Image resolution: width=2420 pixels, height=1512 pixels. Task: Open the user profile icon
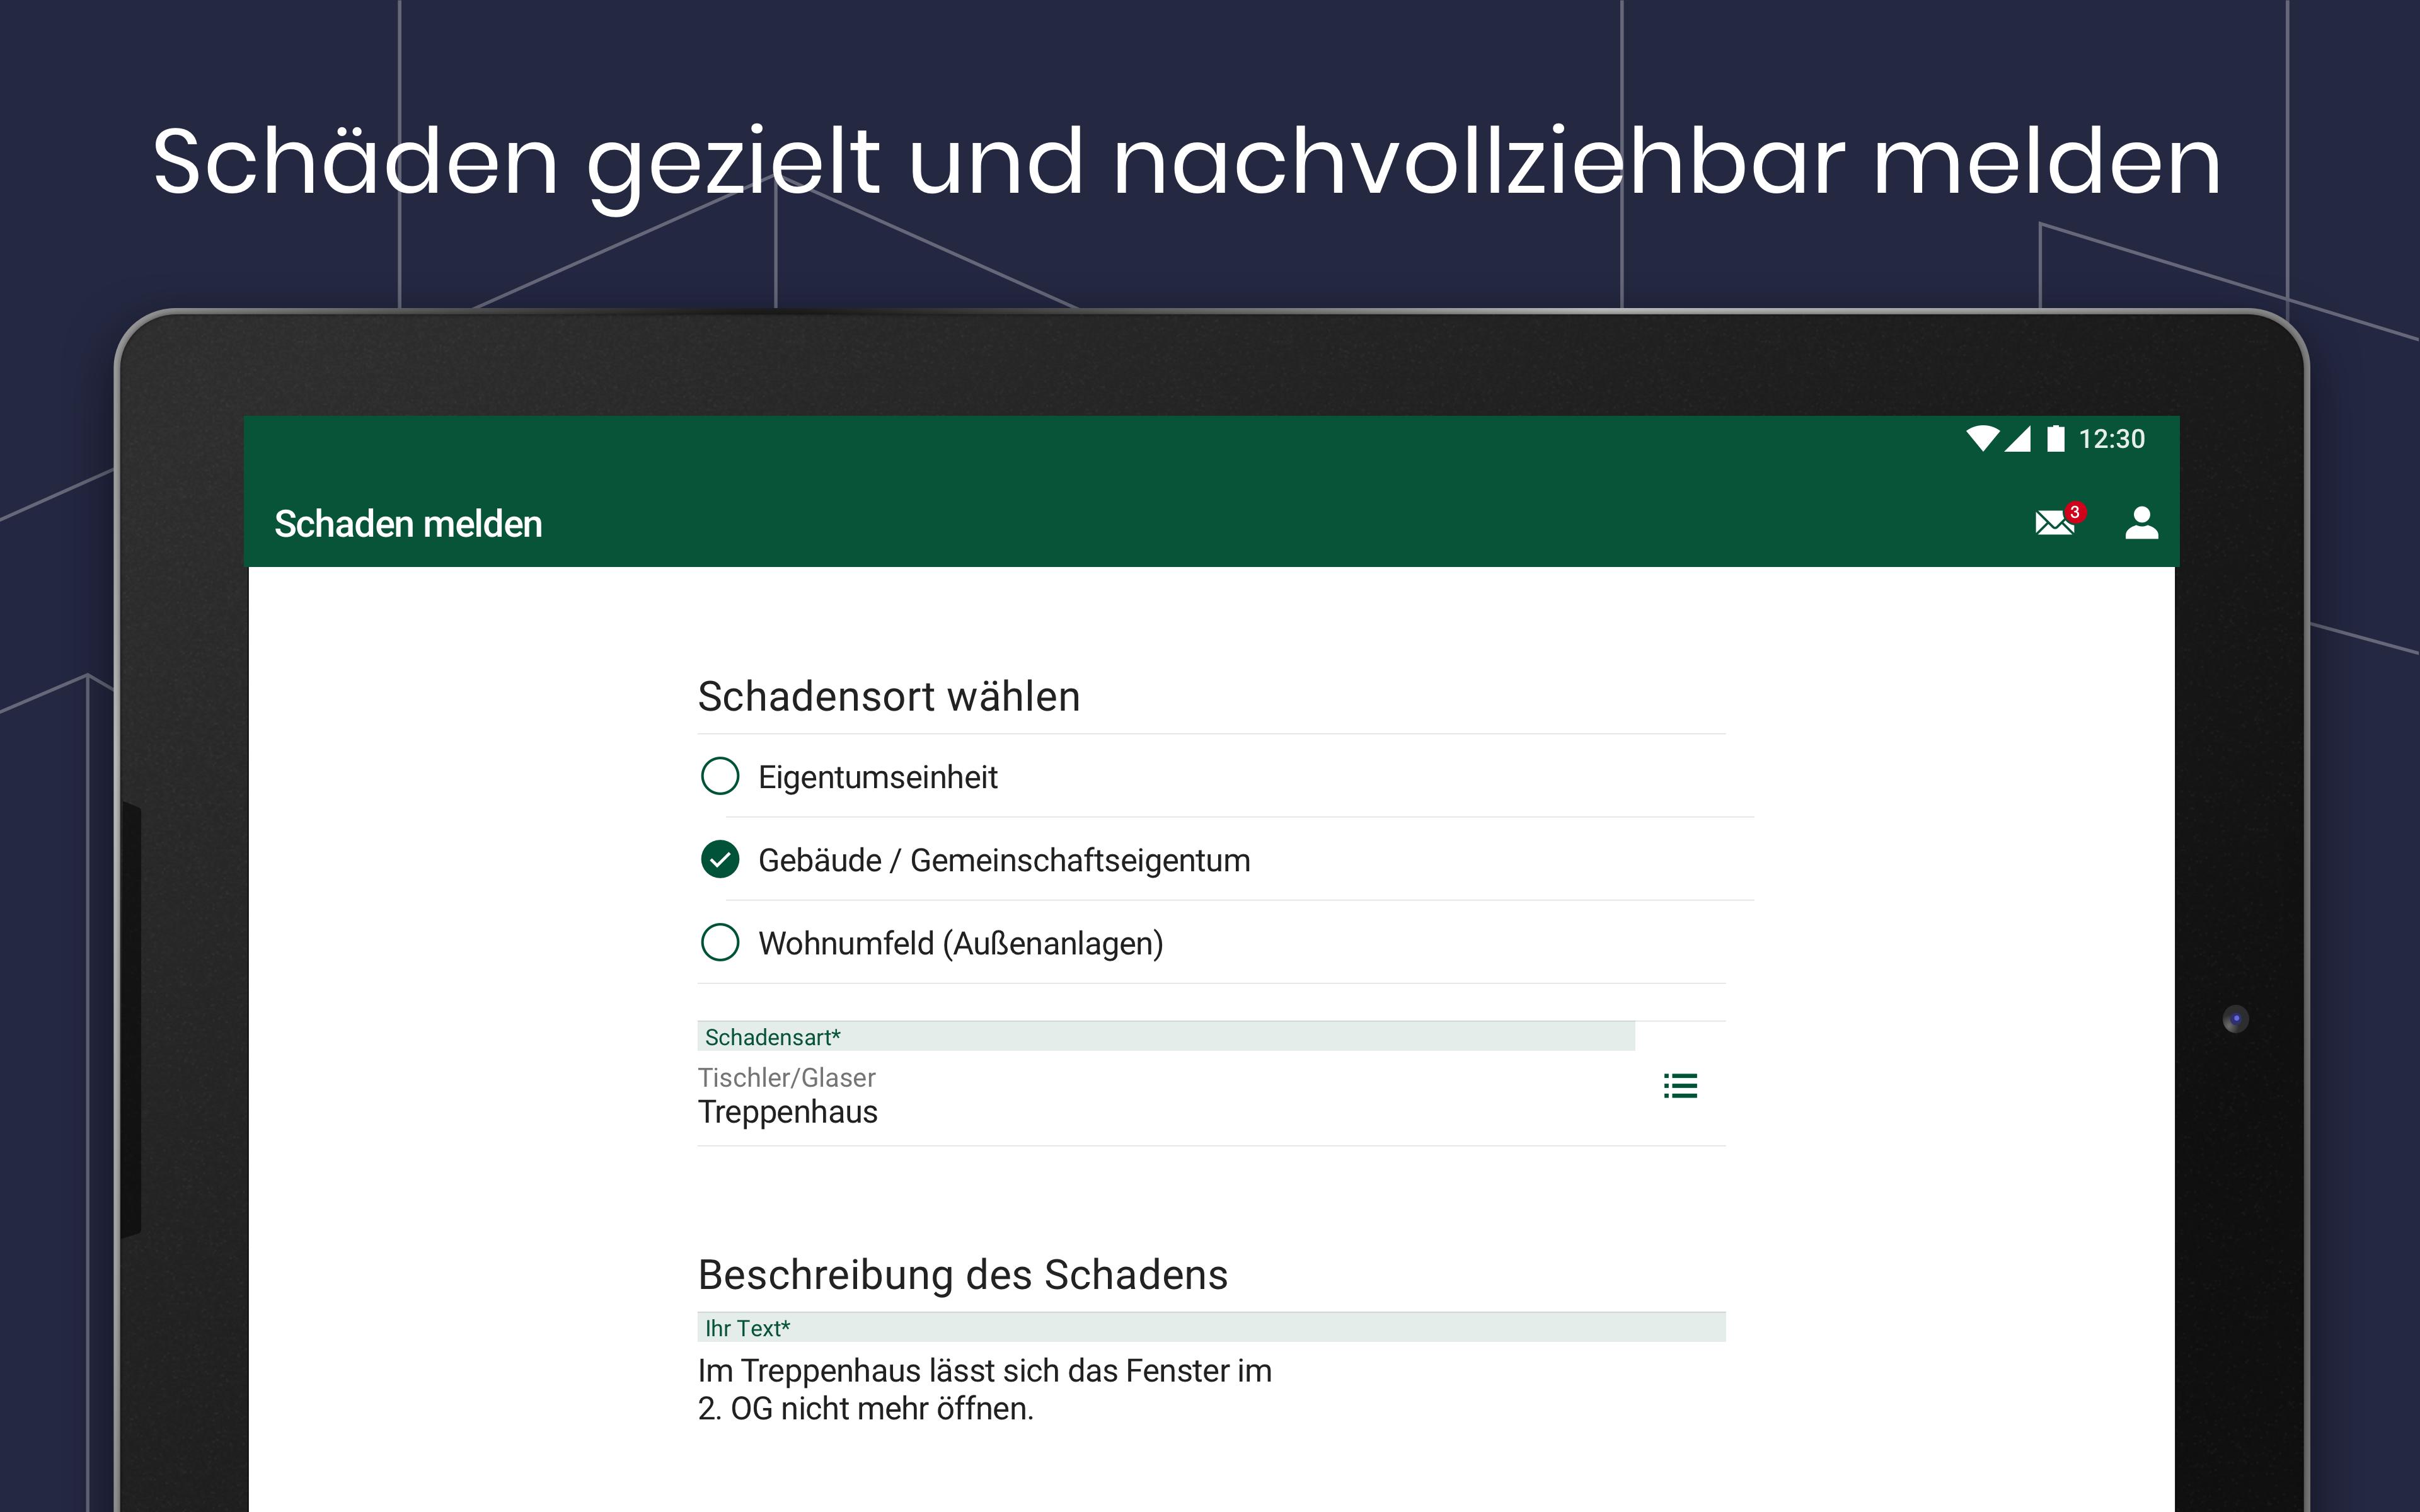[2141, 522]
